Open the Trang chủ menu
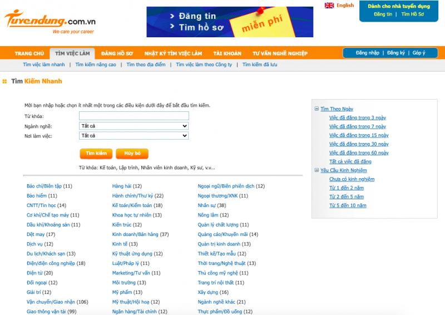The height and width of the screenshot is (315, 445). click(x=29, y=53)
